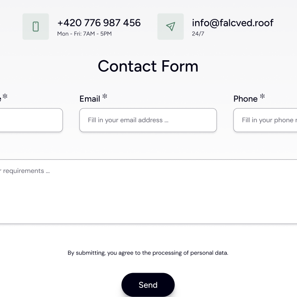
Task: Click the Phone field label
Action: (x=245, y=99)
